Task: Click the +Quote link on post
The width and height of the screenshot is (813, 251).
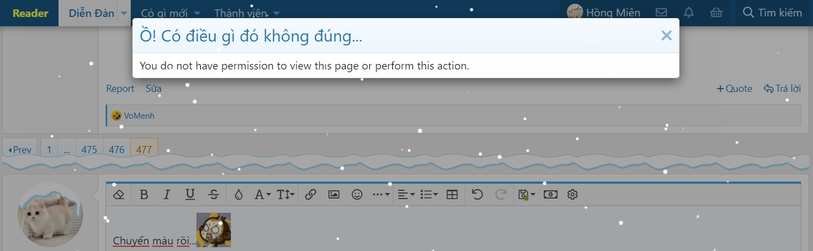Action: [735, 89]
